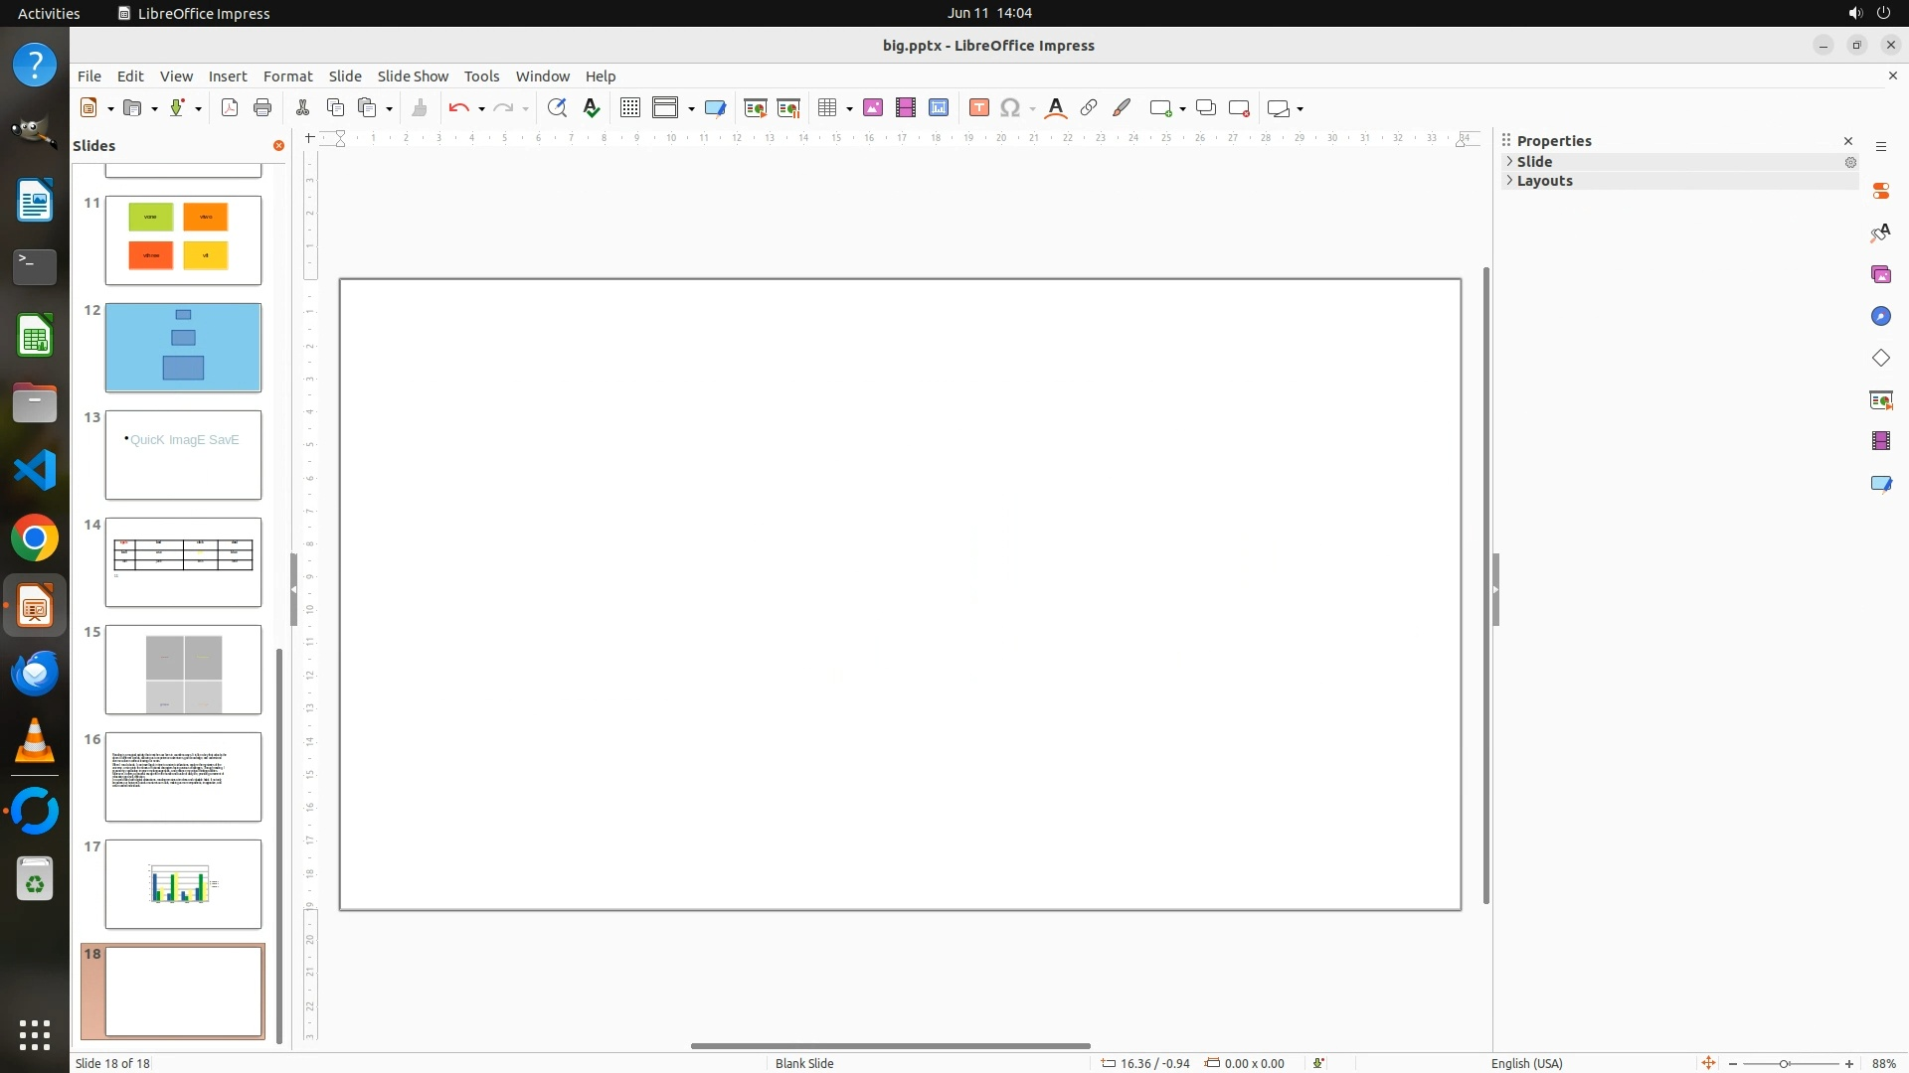Screen dimensions: 1909x1073
Task: Click the English (USA) language status
Action: click(x=1526, y=1063)
